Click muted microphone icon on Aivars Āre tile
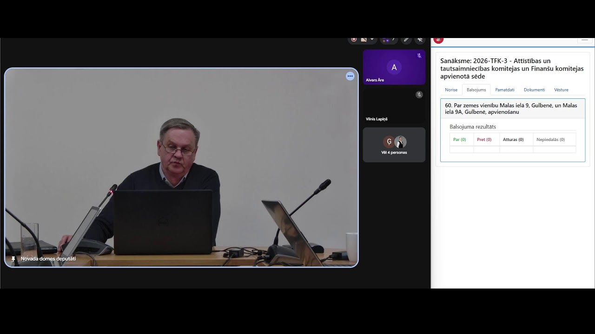The height and width of the screenshot is (334, 595). (x=419, y=56)
